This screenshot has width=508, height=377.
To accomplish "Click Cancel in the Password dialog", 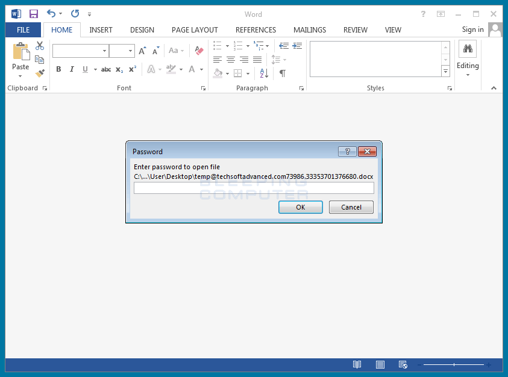I will pos(351,207).
